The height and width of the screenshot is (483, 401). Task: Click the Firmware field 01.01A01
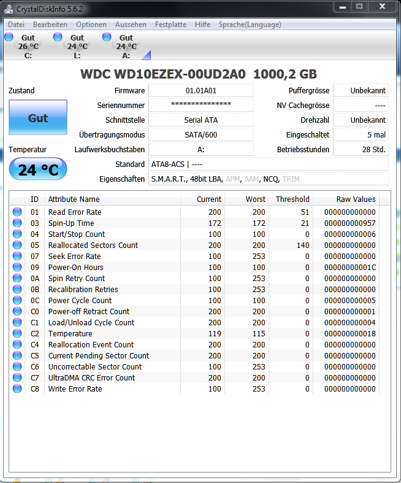pos(201,91)
